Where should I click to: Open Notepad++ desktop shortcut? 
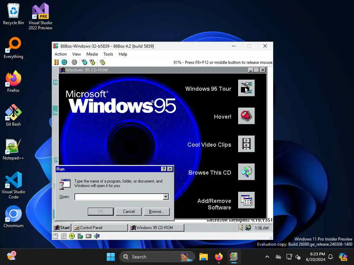(x=13, y=149)
